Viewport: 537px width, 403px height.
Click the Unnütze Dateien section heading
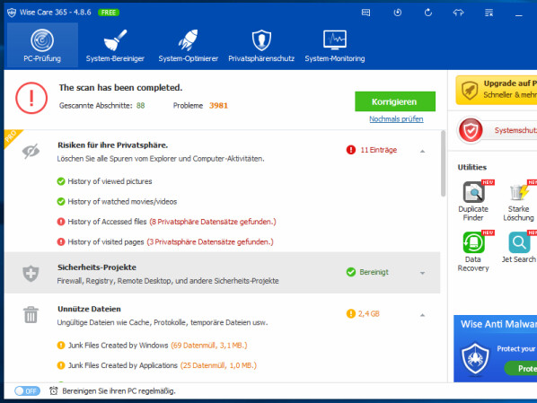coord(90,309)
